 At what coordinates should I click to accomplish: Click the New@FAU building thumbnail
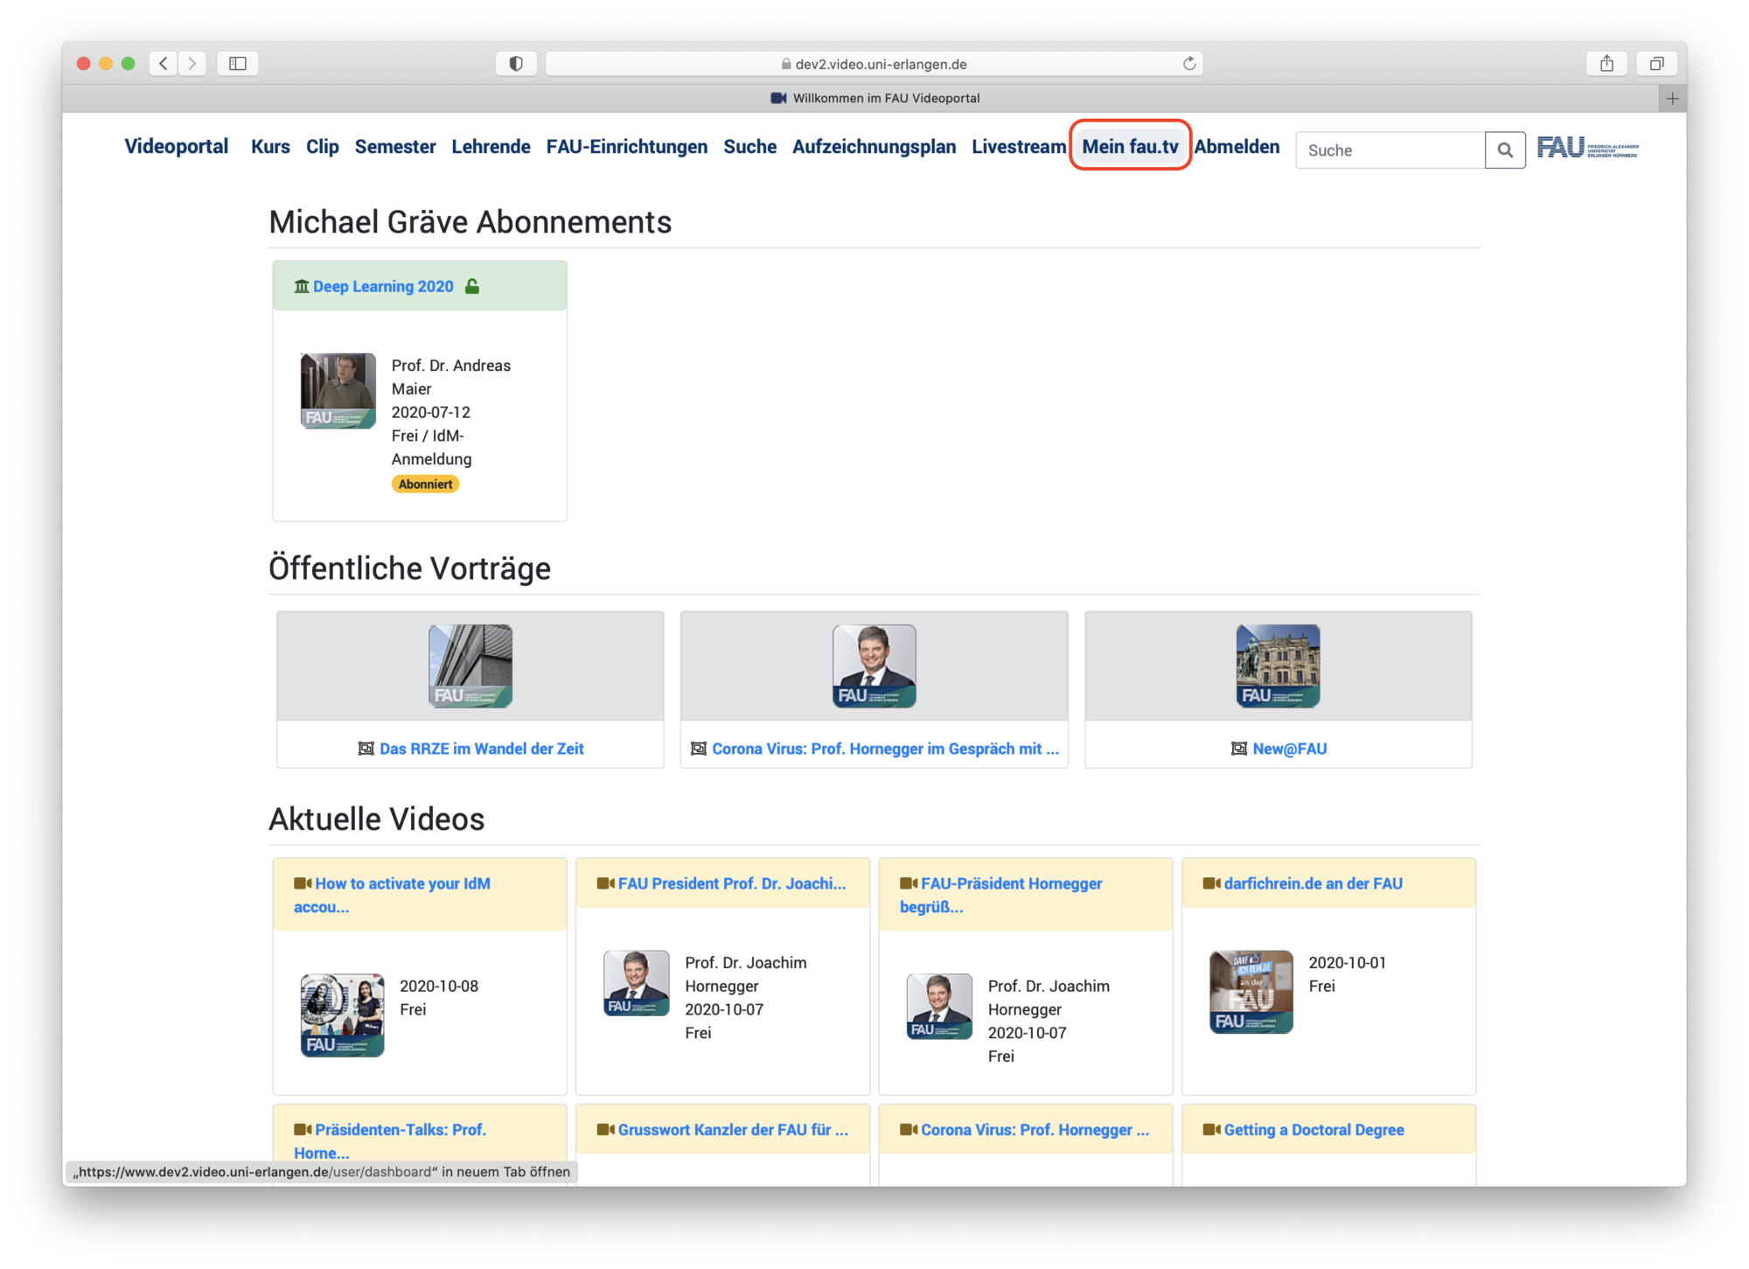[1278, 666]
